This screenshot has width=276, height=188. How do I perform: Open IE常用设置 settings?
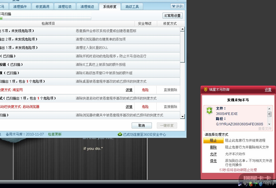[x=173, y=15]
